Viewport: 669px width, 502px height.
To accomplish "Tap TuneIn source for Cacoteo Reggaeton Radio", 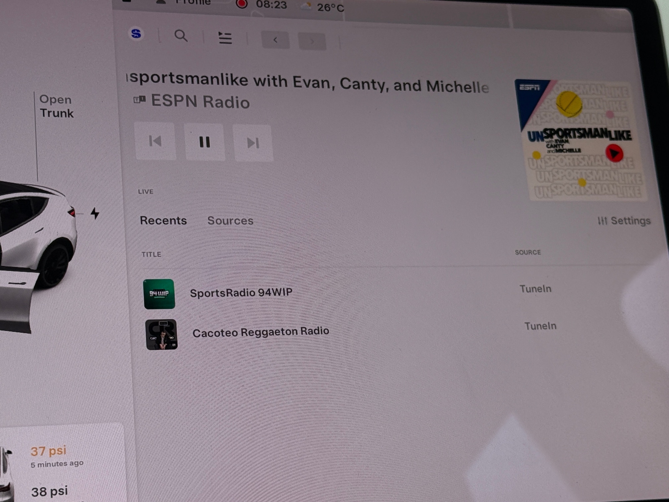I will (x=540, y=326).
